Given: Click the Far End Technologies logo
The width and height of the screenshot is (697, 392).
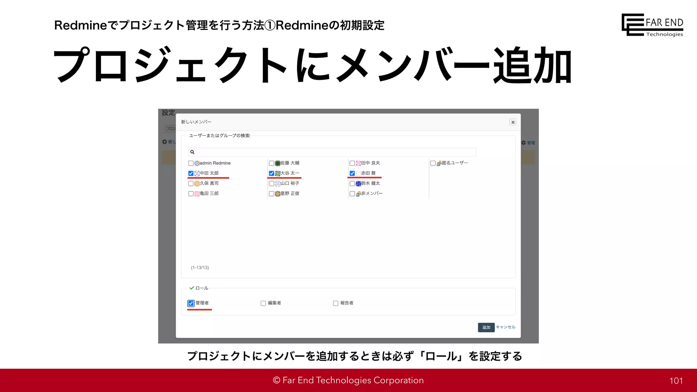Looking at the screenshot, I should [x=652, y=25].
